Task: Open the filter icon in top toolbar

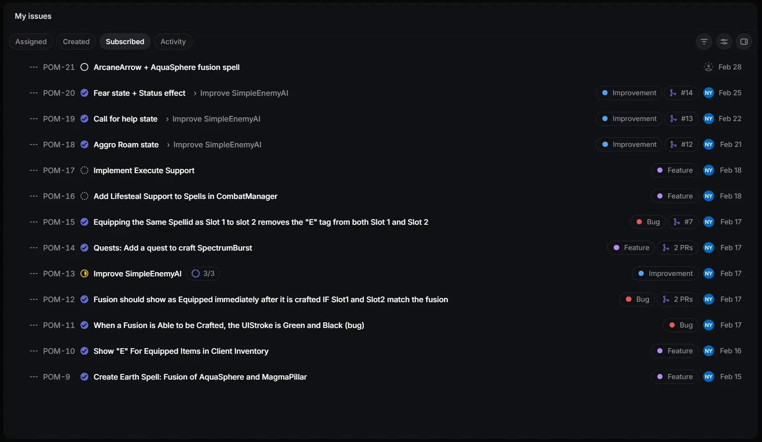Action: coord(704,42)
